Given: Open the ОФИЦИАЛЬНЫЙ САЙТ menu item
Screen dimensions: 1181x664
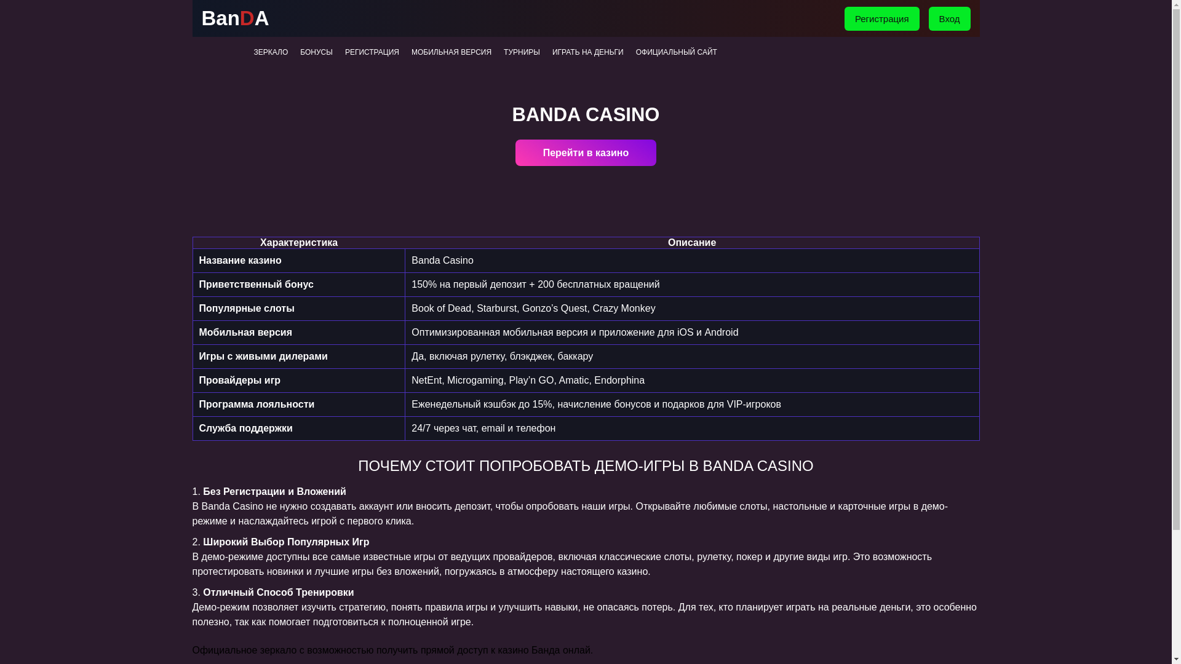Looking at the screenshot, I should (x=676, y=52).
